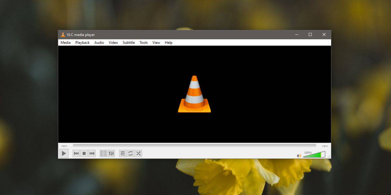Open the playlist view
This screenshot has width=391, height=195.
[123, 153]
